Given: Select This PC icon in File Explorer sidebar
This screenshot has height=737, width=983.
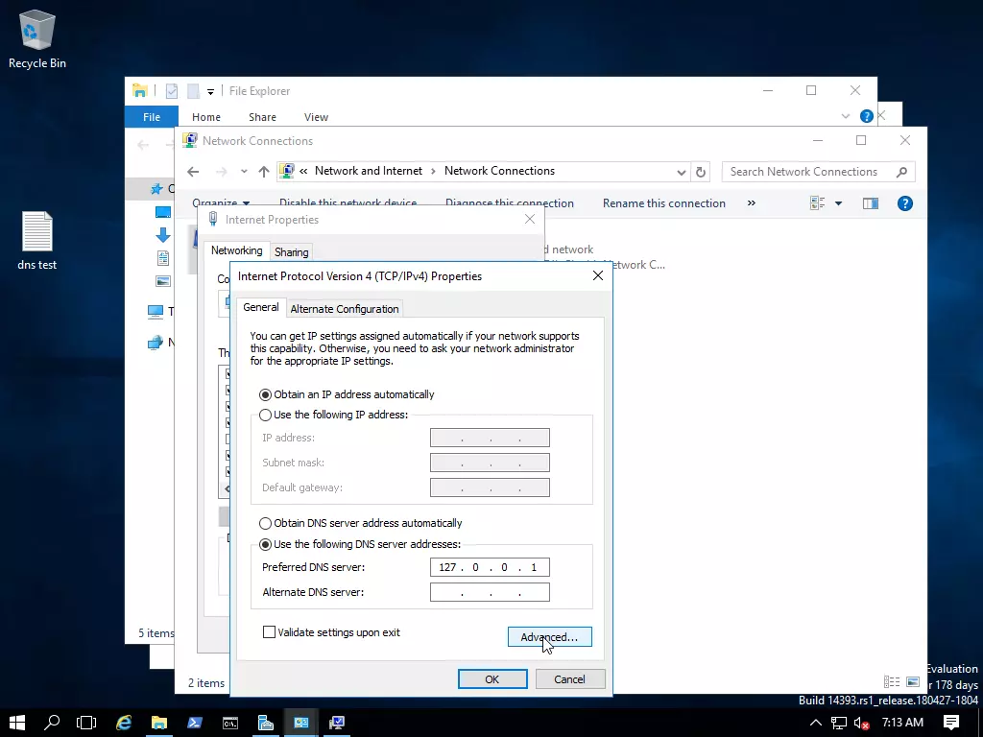Looking at the screenshot, I should pyautogui.click(x=155, y=311).
